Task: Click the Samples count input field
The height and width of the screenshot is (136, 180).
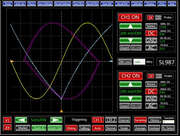Action: click(168, 122)
